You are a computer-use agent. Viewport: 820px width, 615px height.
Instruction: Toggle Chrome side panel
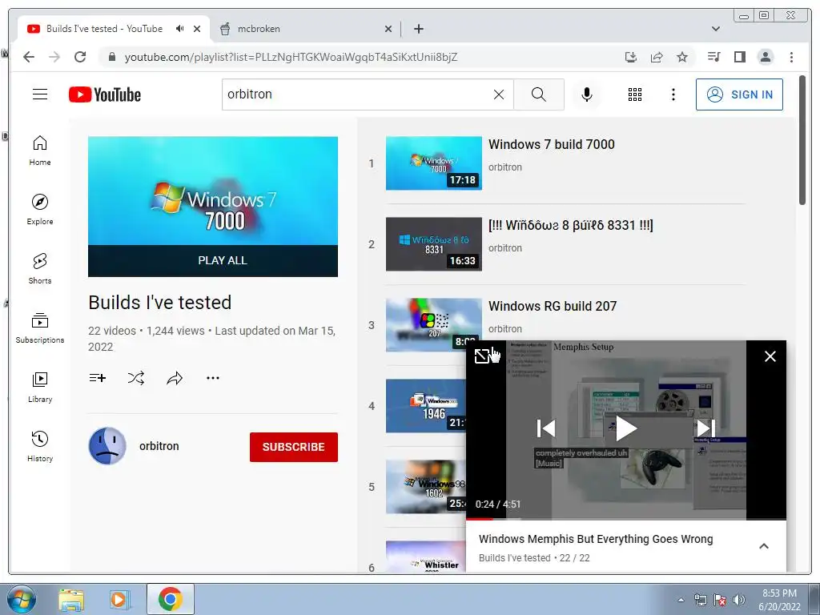739,57
